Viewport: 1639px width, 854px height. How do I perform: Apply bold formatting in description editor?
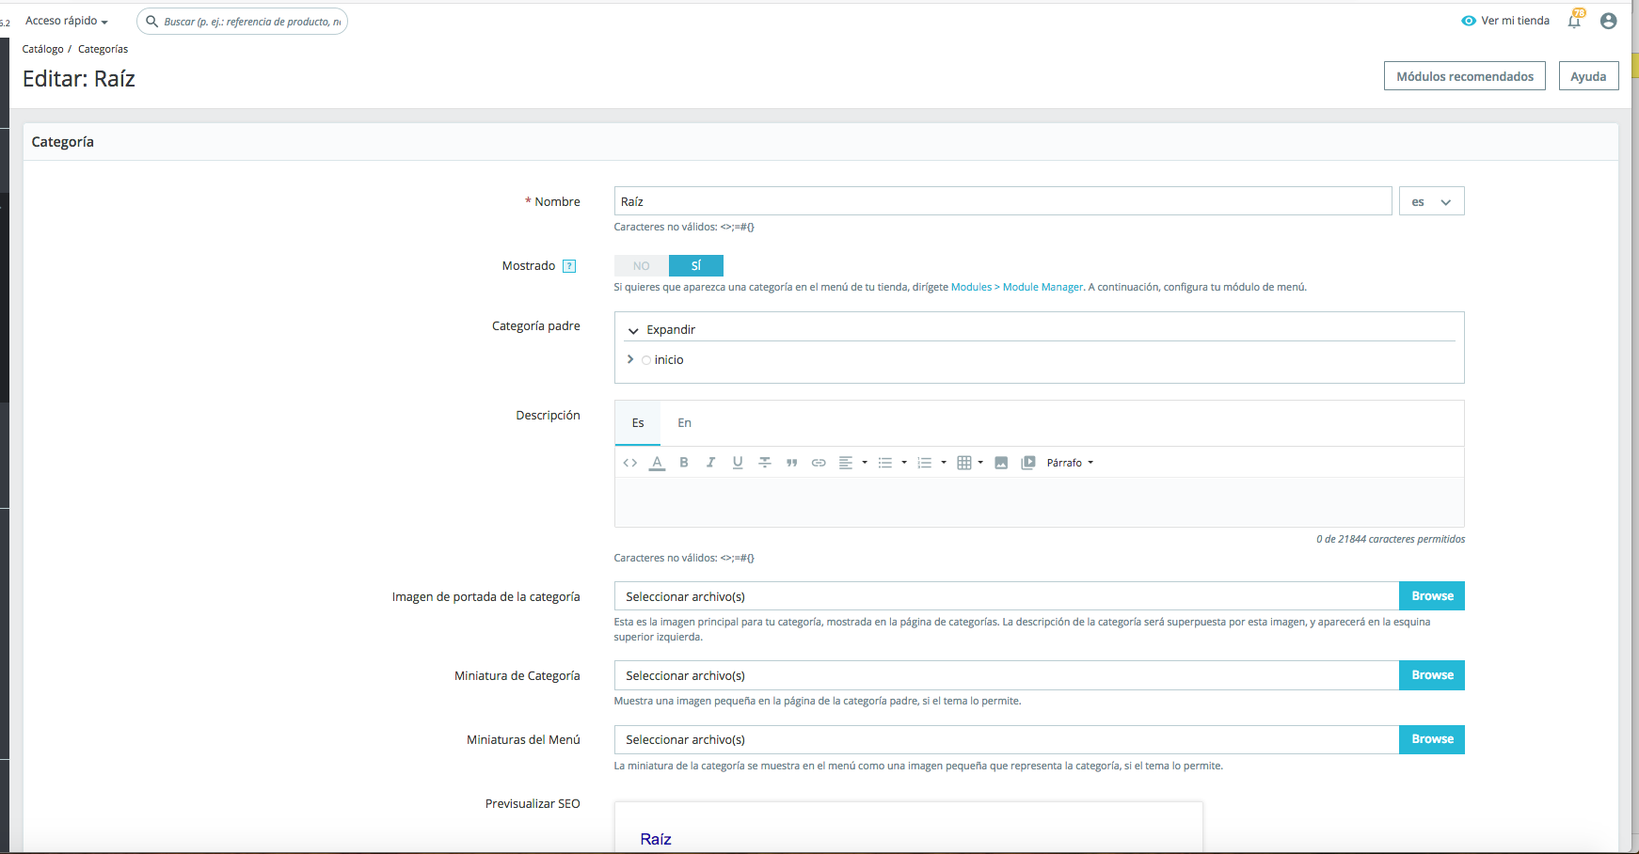coord(684,463)
